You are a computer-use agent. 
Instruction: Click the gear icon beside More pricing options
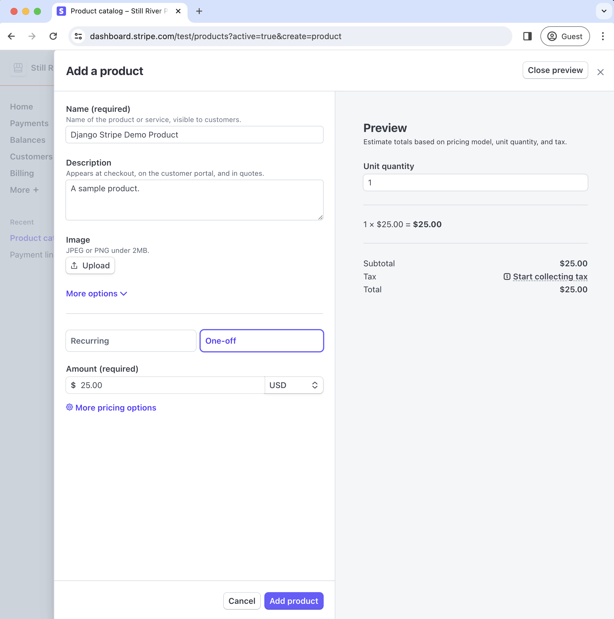[70, 407]
